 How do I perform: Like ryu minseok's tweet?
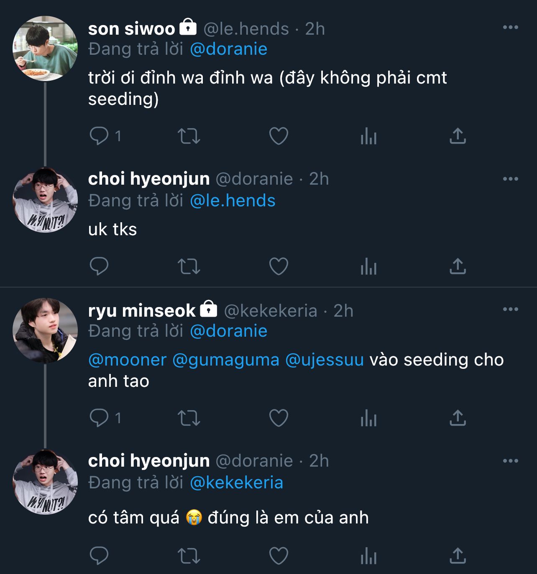click(x=279, y=418)
